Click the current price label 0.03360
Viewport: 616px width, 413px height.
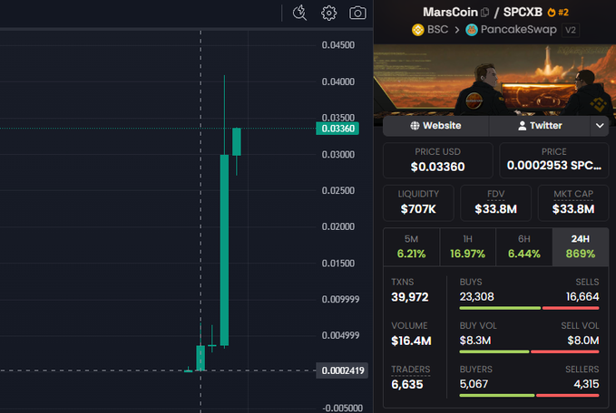[337, 129]
